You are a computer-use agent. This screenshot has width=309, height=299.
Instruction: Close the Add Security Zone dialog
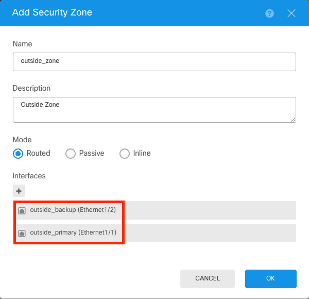click(291, 13)
